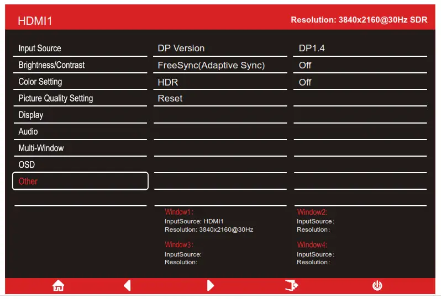Click the right arrow navigation icon

point(211,286)
